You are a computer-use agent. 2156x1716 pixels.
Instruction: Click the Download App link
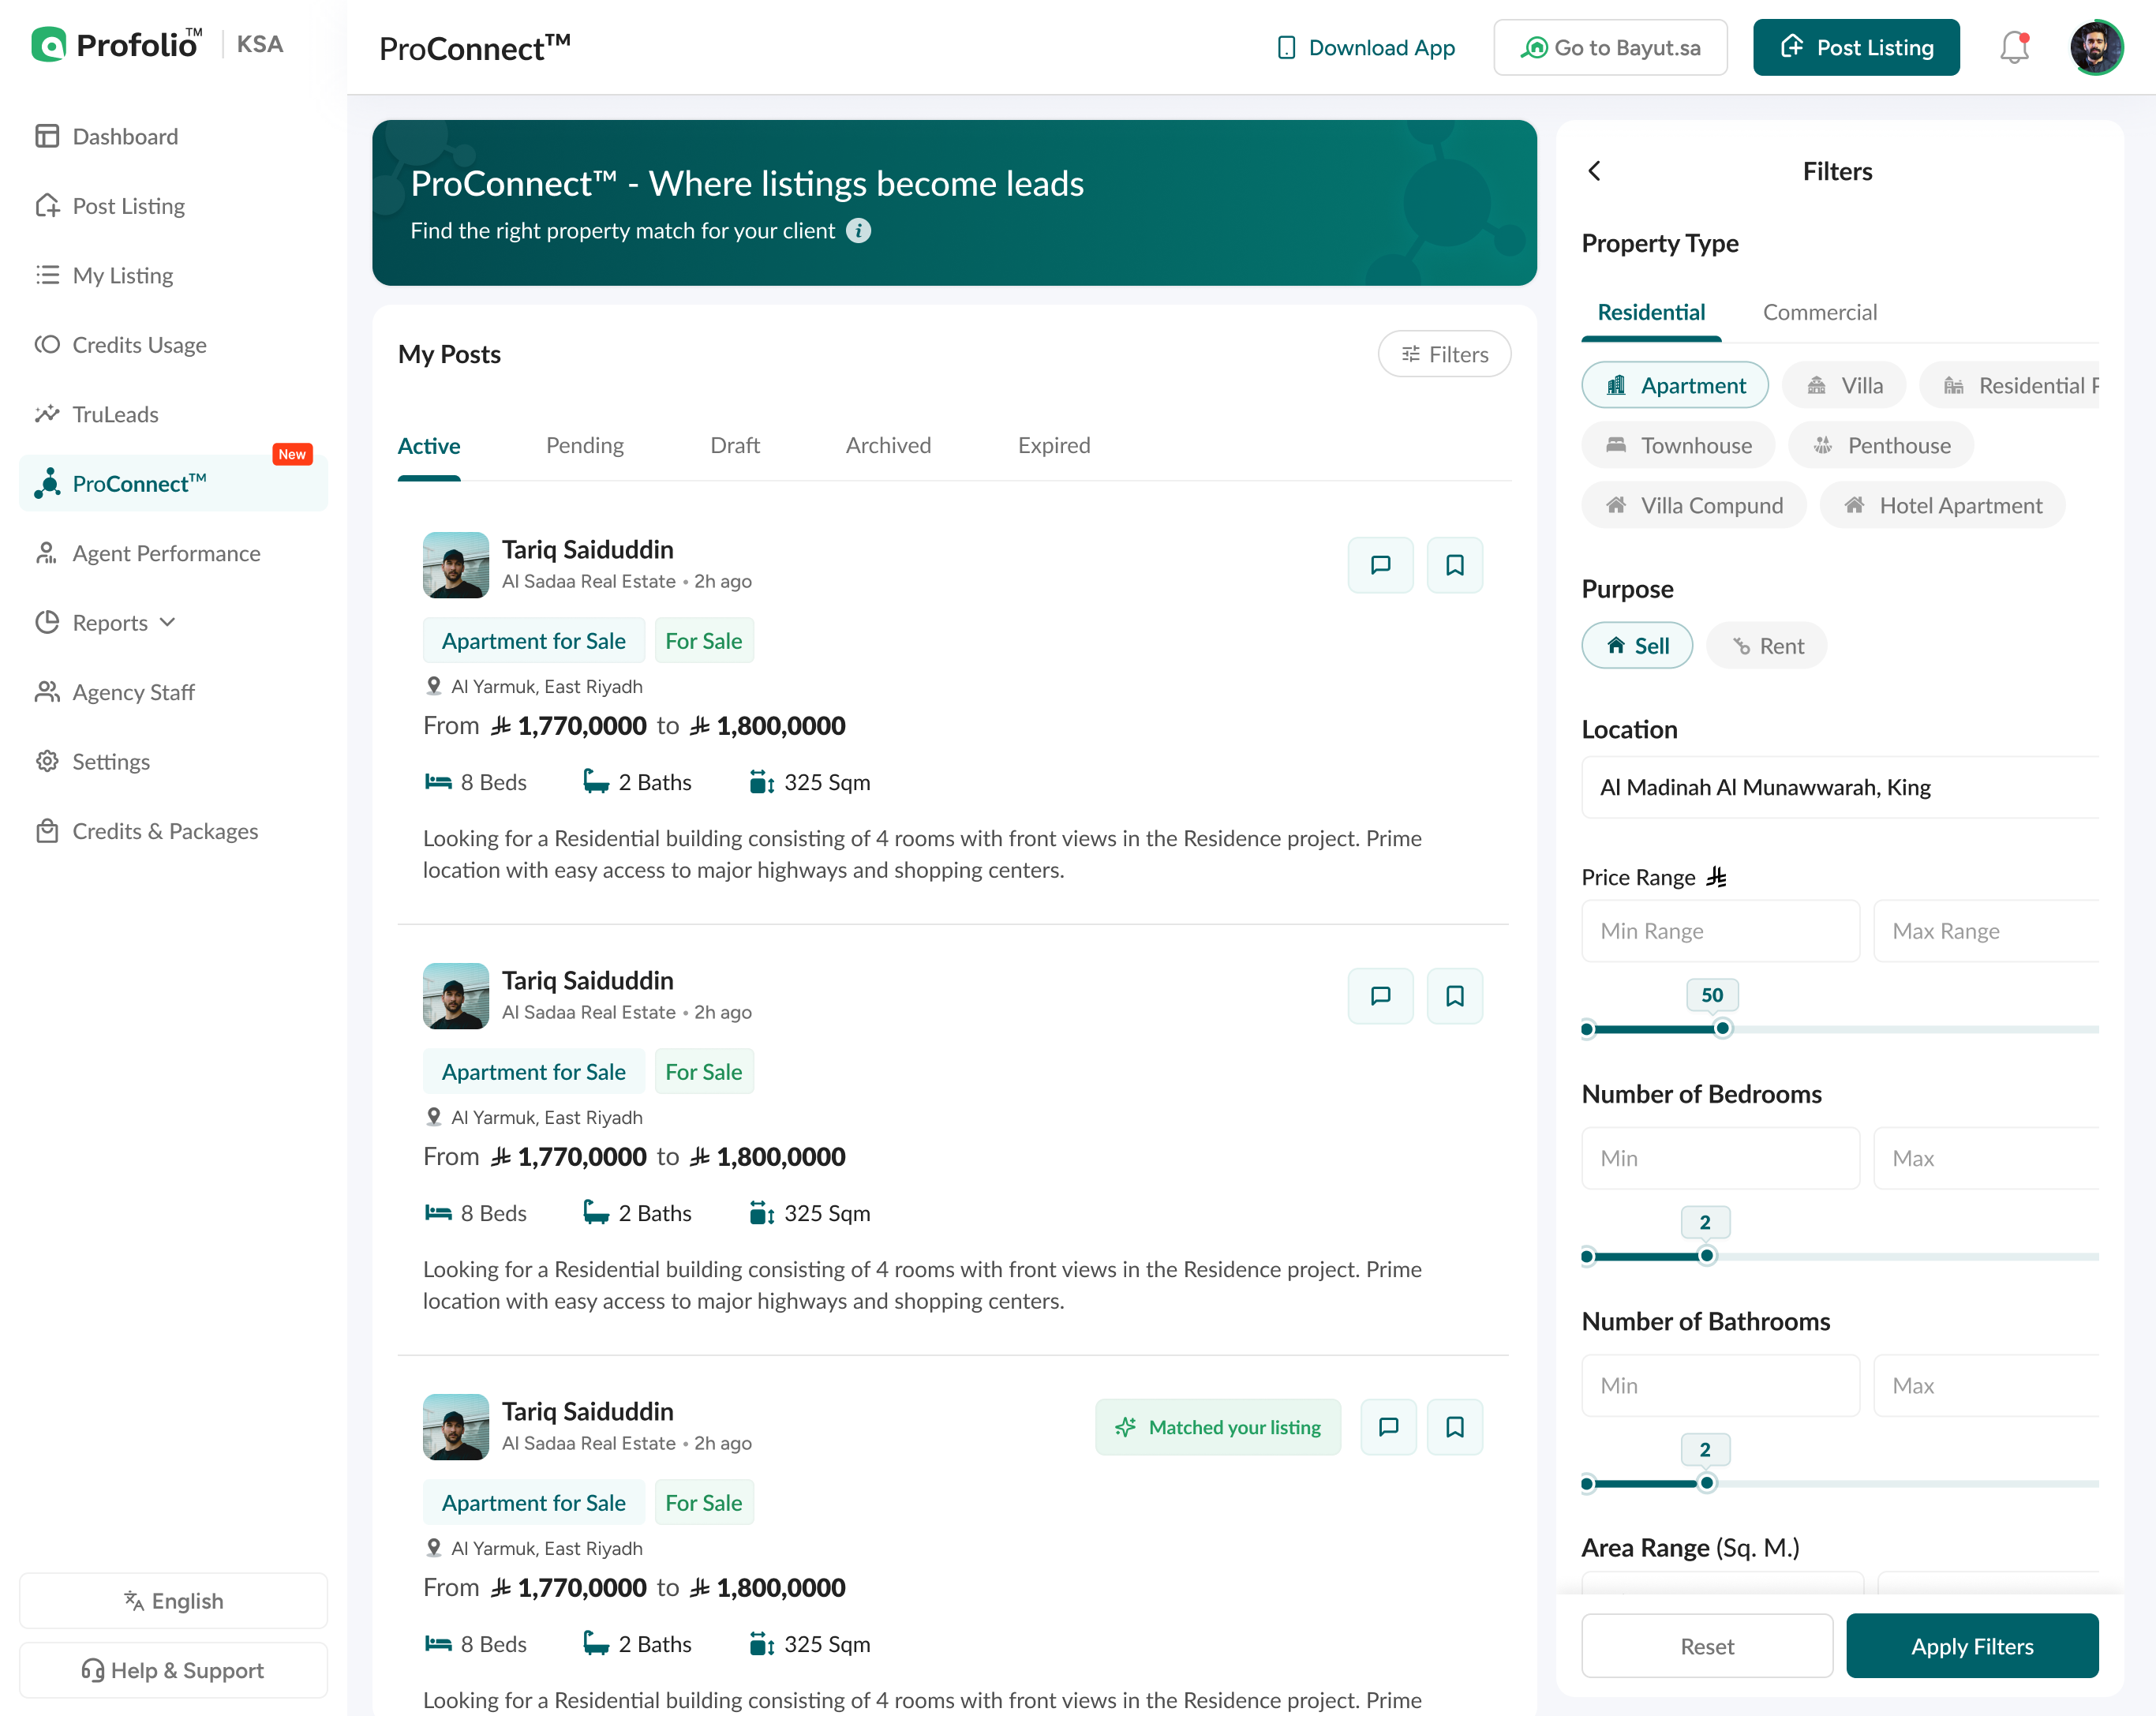(1366, 48)
